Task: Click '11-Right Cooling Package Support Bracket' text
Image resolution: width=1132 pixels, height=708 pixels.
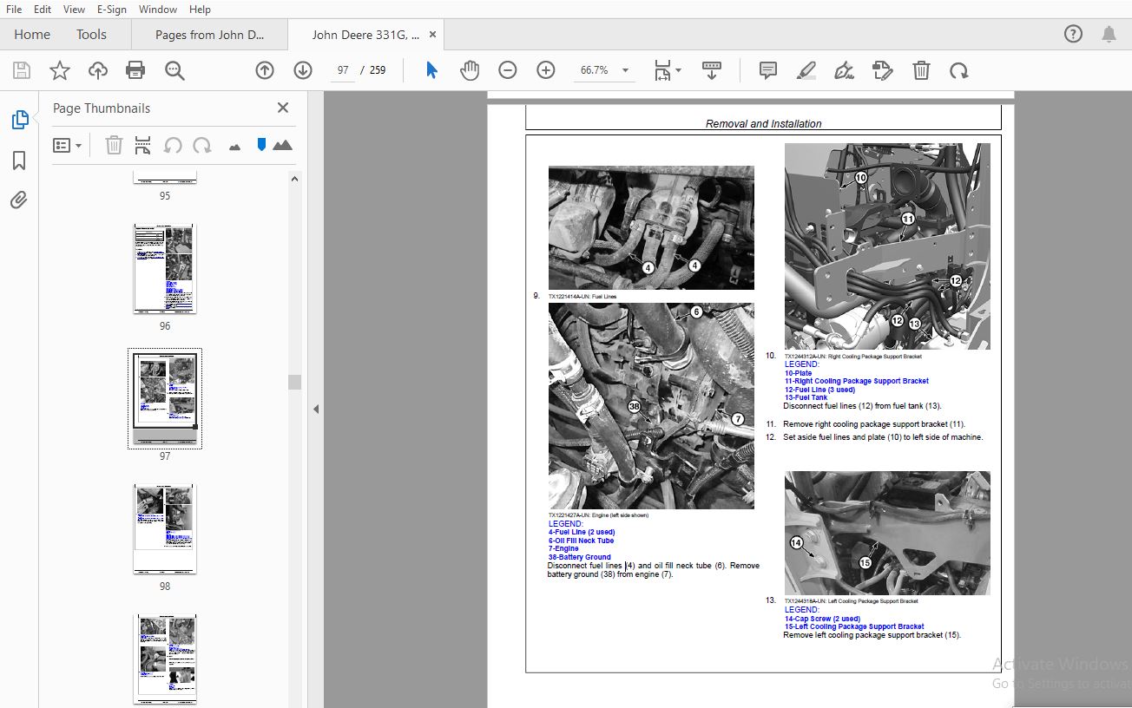Action: pyautogui.click(x=856, y=381)
